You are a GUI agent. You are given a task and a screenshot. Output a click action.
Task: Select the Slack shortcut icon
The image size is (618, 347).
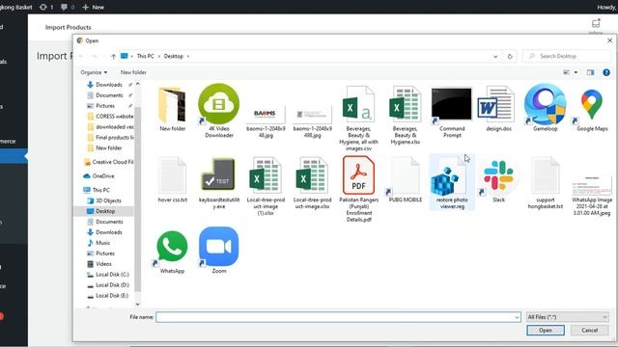[498, 175]
